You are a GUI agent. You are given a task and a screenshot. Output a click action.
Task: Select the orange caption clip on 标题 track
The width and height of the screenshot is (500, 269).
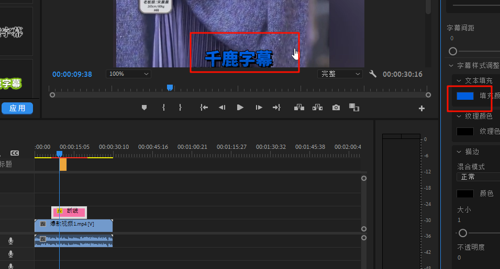click(63, 165)
